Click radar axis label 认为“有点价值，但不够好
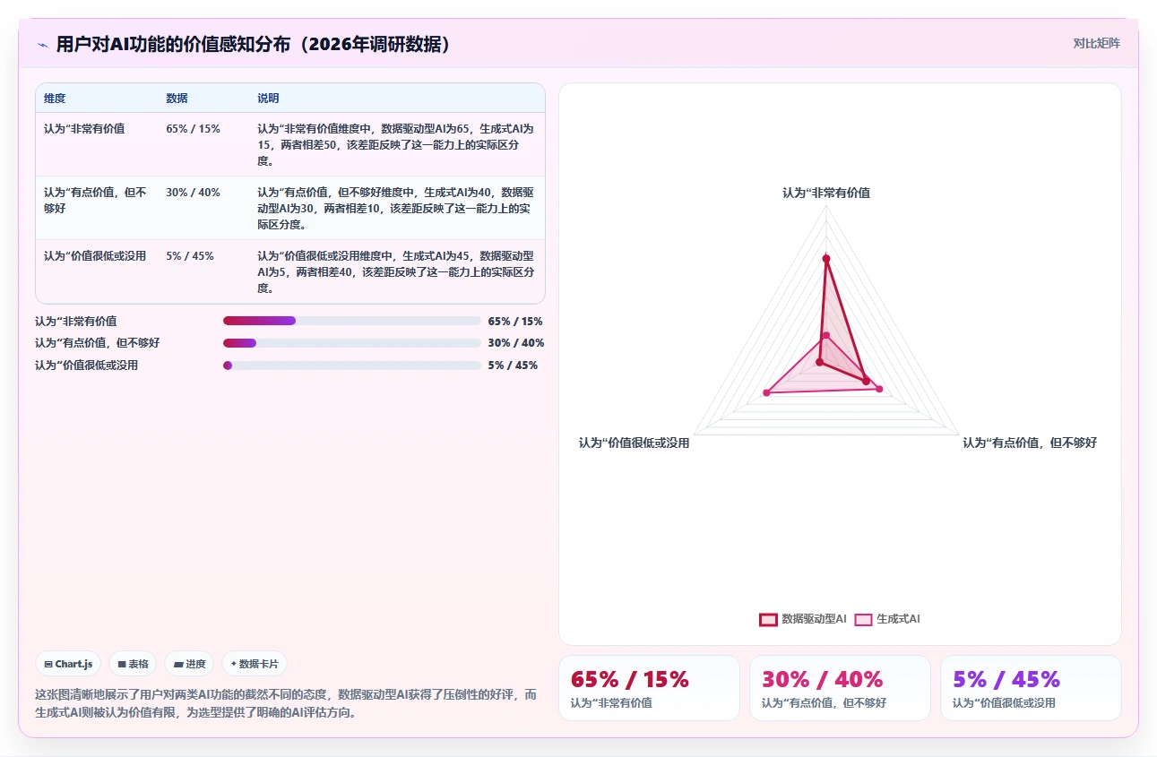1157x757 pixels. pyautogui.click(x=1030, y=443)
